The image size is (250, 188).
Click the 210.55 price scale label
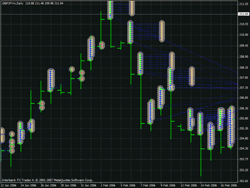(x=244, y=24)
